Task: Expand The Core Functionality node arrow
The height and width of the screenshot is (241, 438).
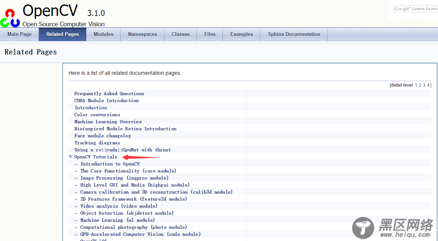Action: 76,171
